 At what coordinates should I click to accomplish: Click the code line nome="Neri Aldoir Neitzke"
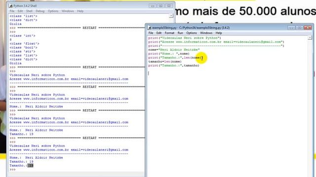point(174,50)
